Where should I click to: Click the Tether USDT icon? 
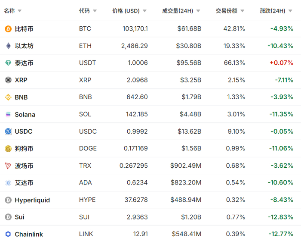pos(8,63)
